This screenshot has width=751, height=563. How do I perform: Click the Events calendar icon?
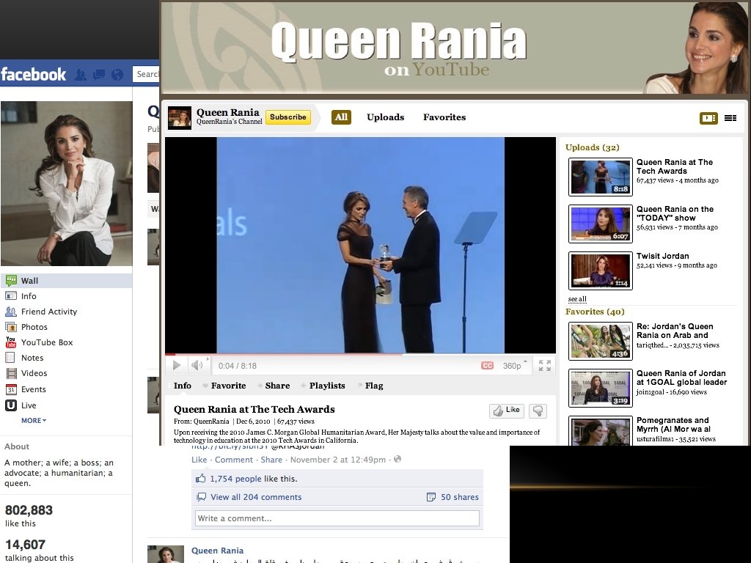tap(10, 389)
